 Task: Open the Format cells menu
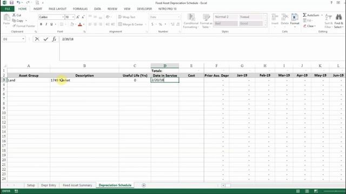295,20
